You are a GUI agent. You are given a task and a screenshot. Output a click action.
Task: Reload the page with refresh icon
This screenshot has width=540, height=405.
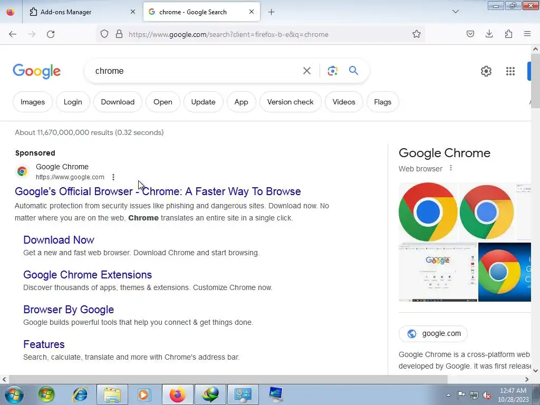tap(51, 34)
